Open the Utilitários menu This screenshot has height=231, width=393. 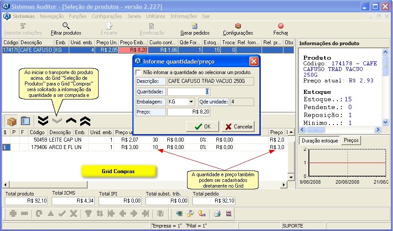pos(155,16)
